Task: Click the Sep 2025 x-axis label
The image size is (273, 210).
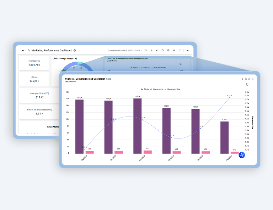Action: tap(84, 158)
